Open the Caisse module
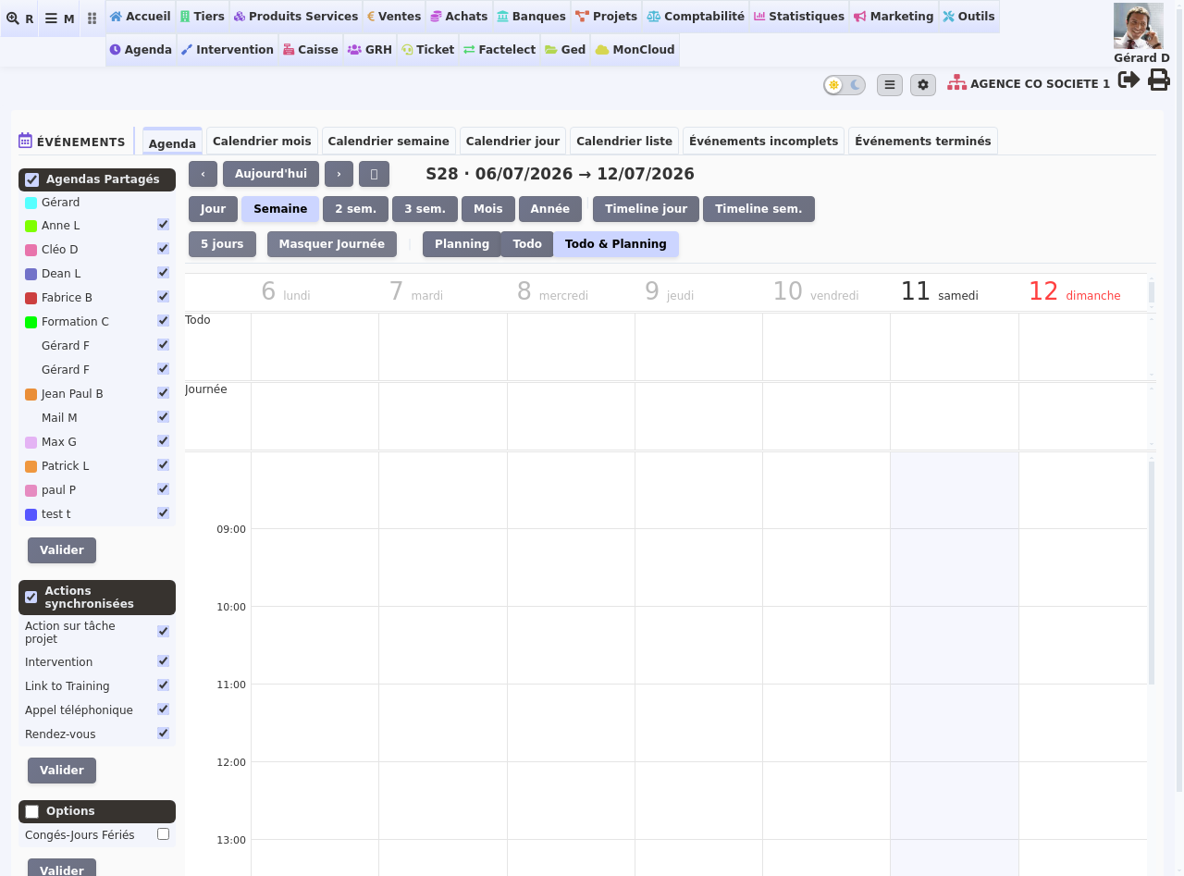Image resolution: width=1184 pixels, height=876 pixels. (x=311, y=50)
